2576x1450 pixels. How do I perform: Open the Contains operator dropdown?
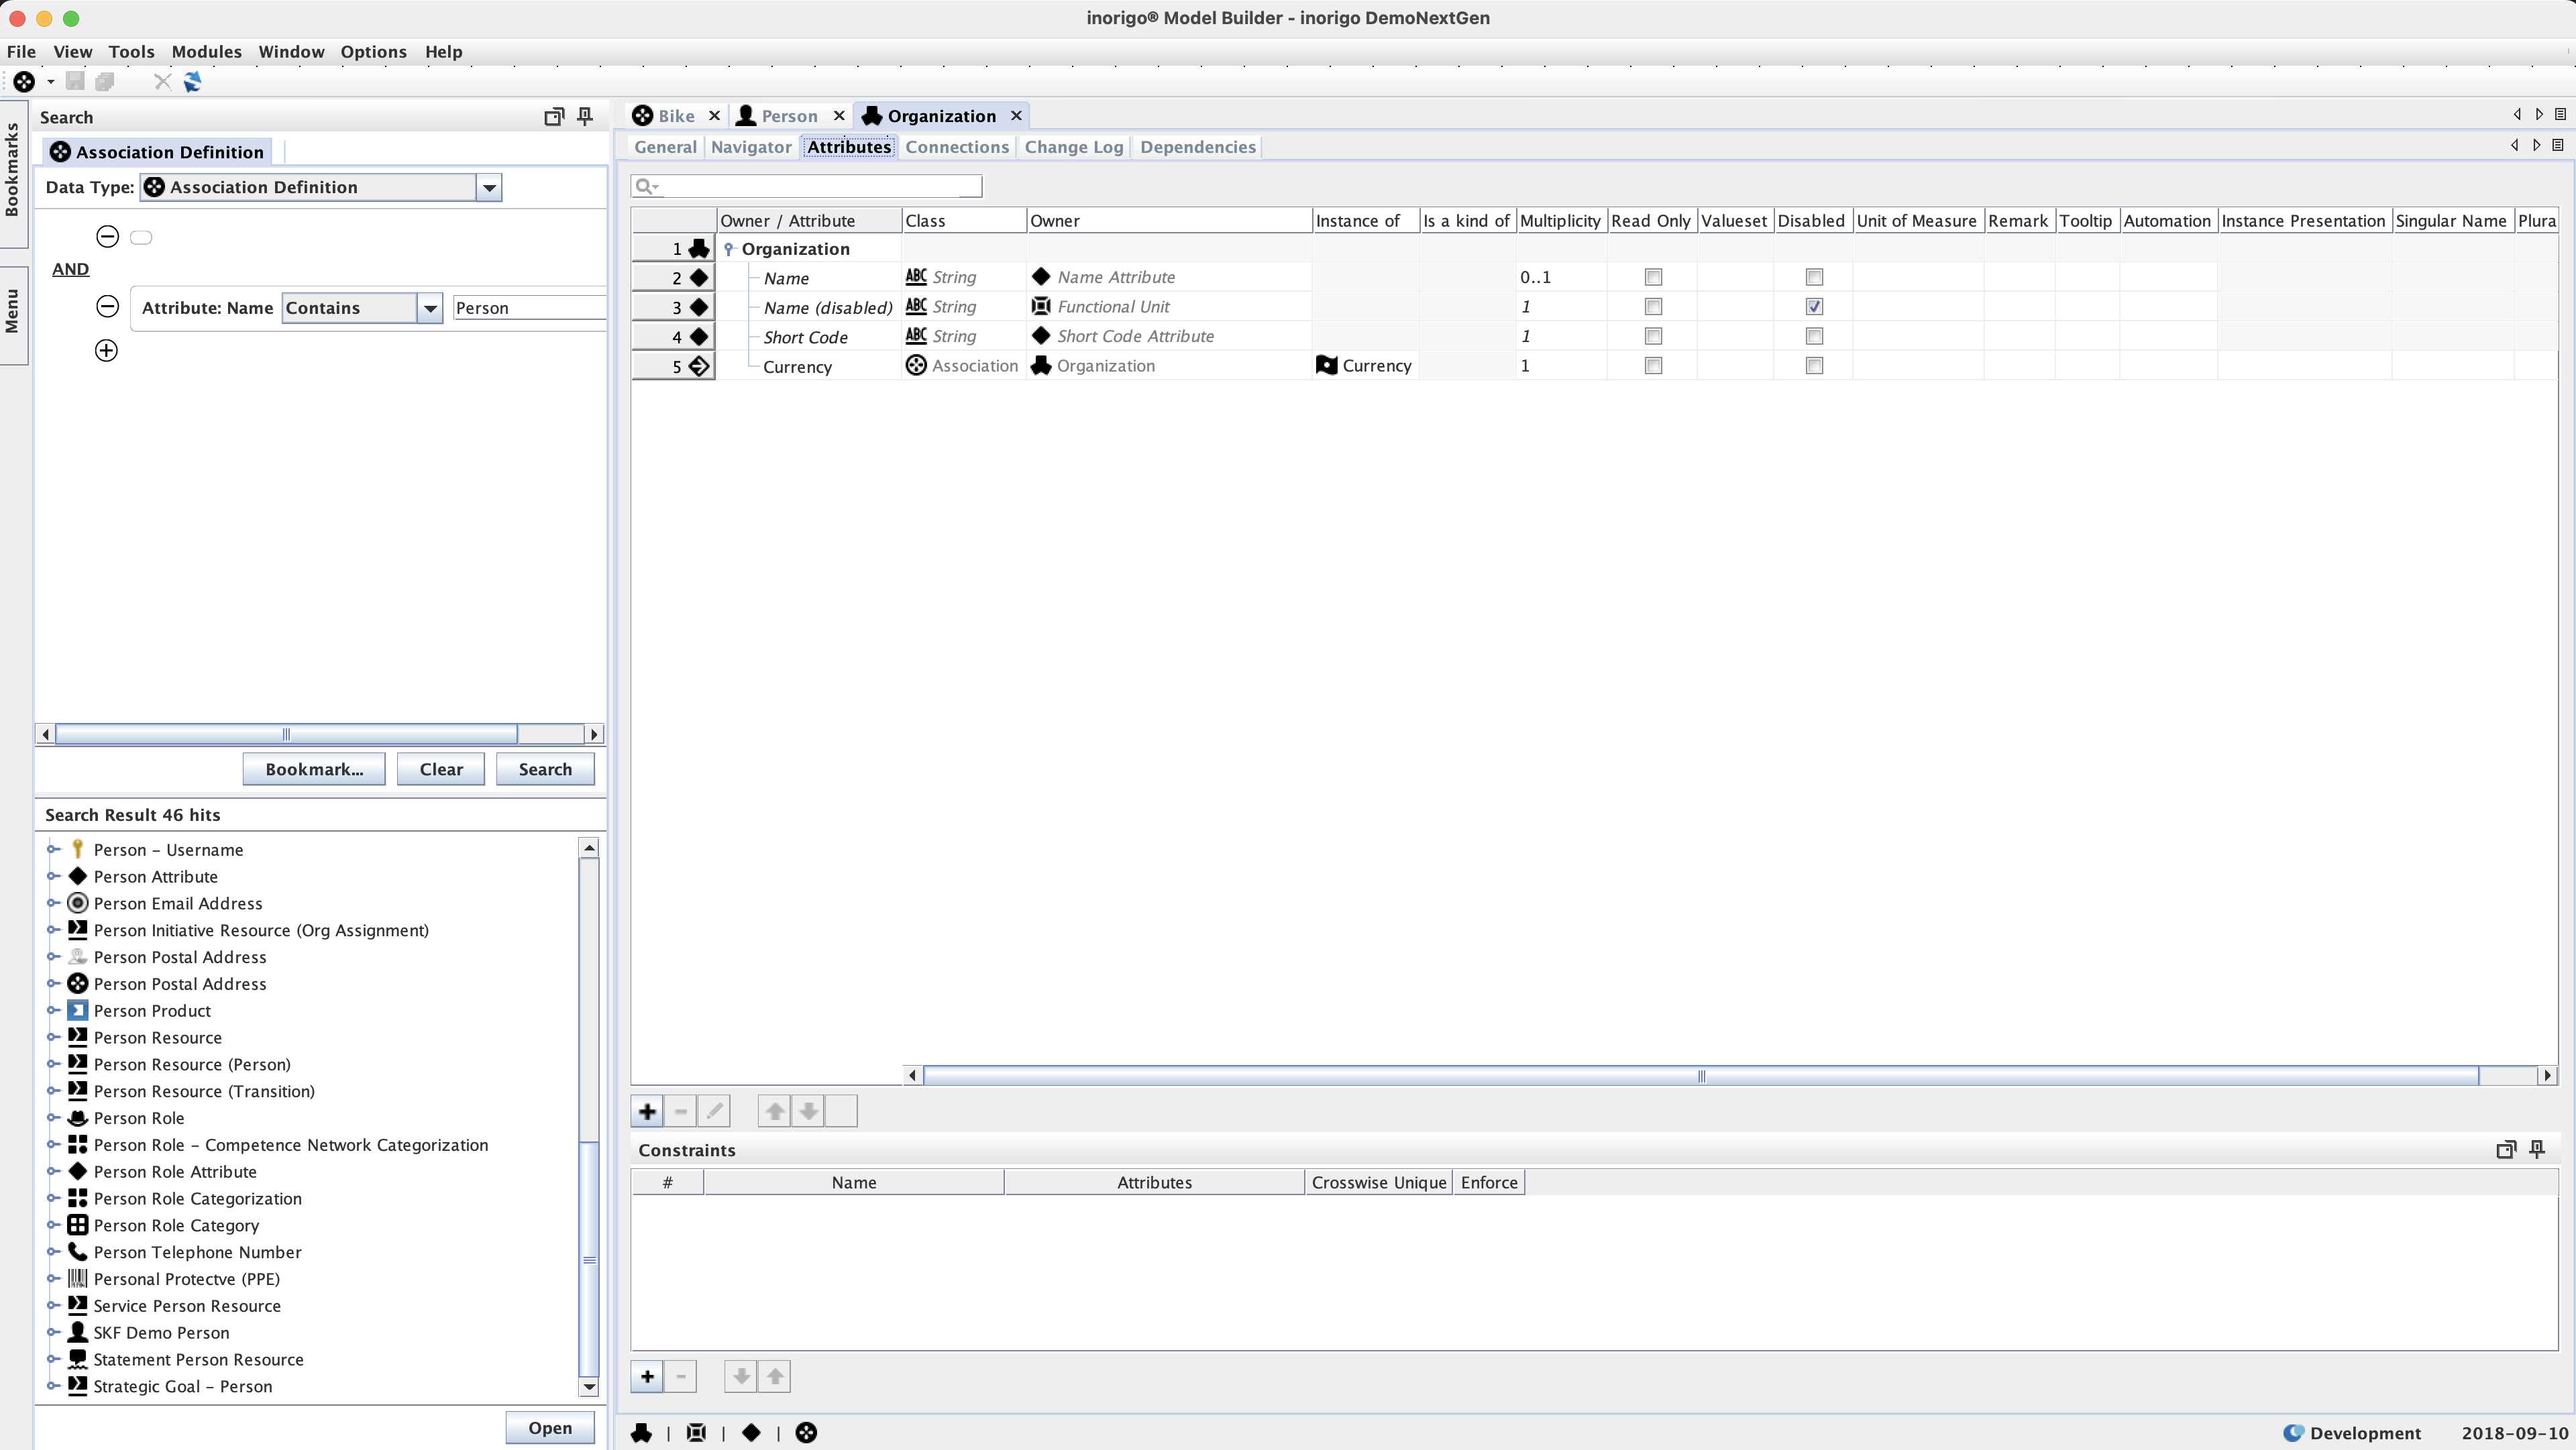(x=430, y=308)
